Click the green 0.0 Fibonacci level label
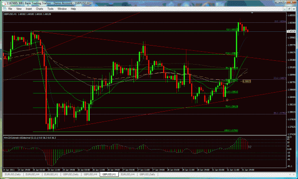298x179 pixels. (232, 30)
